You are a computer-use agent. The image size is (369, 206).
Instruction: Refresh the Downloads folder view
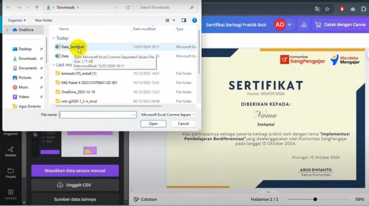pyautogui.click(x=128, y=8)
